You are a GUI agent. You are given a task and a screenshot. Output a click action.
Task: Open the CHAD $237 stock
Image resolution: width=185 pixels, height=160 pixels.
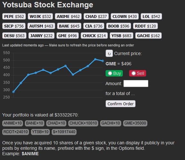coord(96,16)
